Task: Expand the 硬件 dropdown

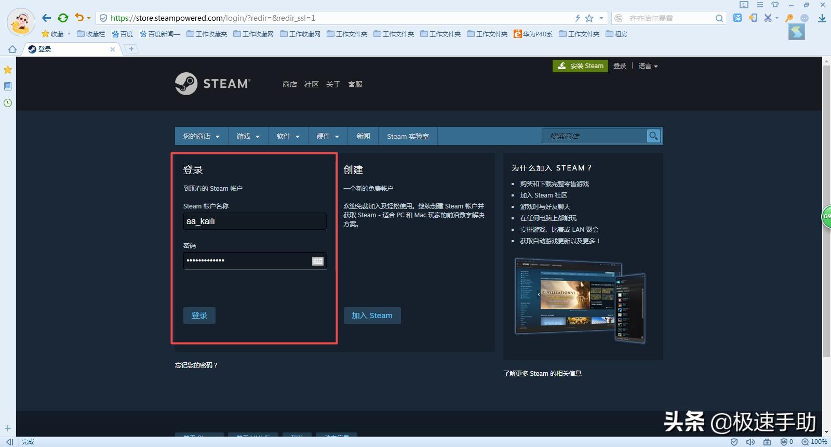Action: pos(328,136)
